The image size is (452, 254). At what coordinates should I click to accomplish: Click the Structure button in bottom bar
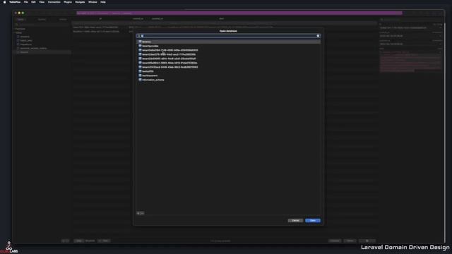pos(90,241)
